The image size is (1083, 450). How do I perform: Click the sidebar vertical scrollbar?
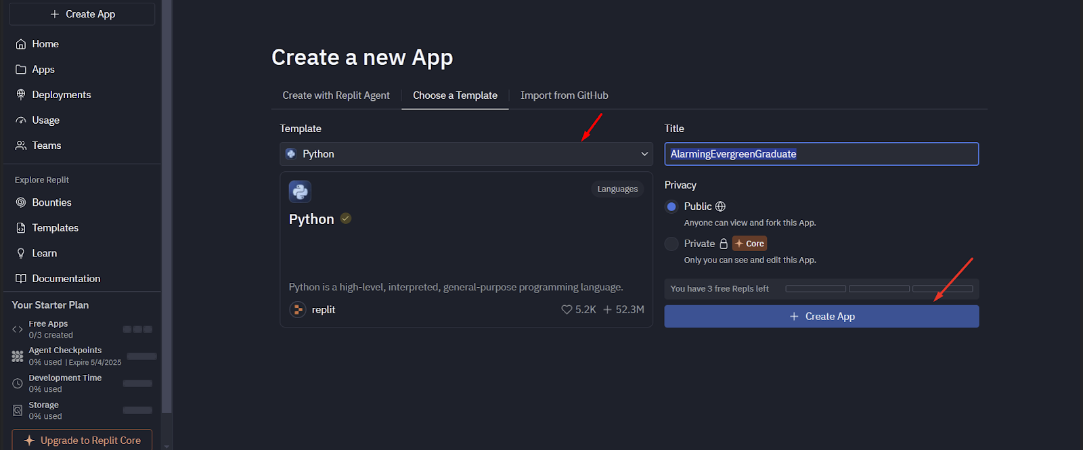coord(167,206)
